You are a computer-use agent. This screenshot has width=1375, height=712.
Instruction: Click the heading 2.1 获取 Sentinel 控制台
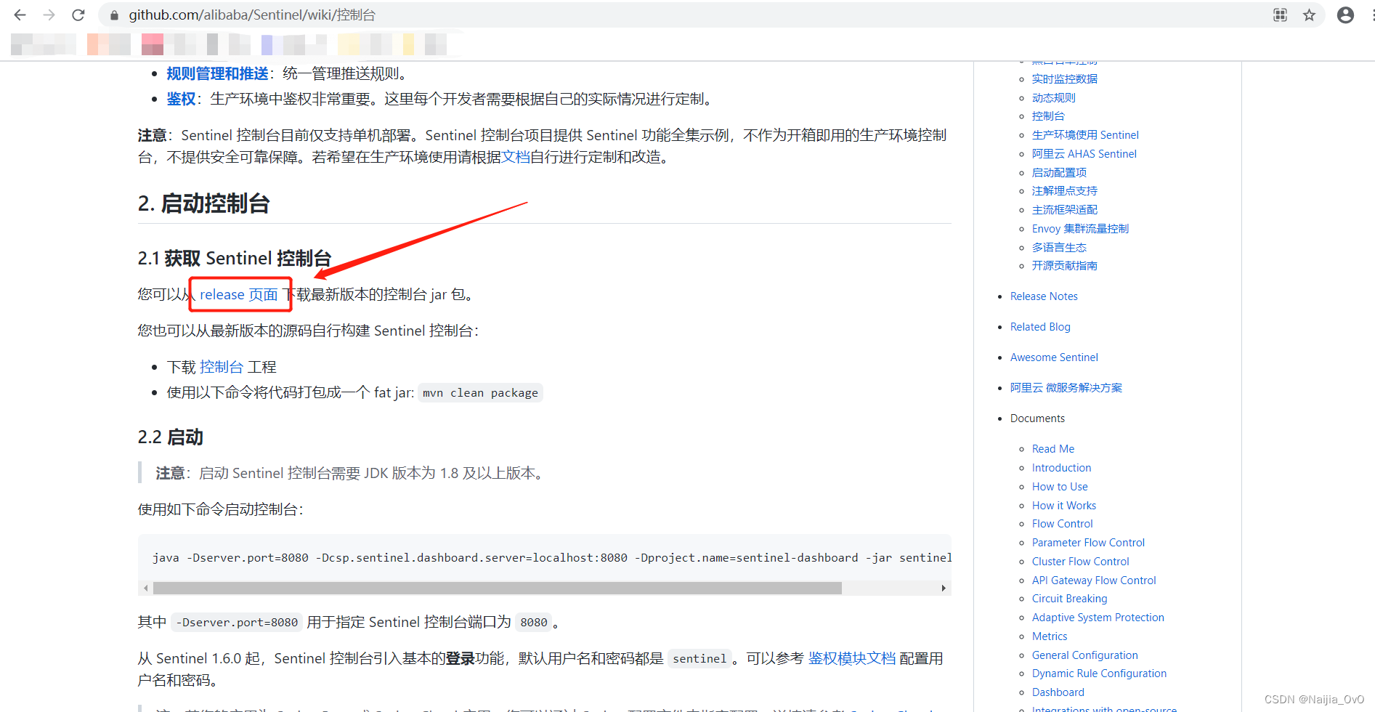pos(235,258)
